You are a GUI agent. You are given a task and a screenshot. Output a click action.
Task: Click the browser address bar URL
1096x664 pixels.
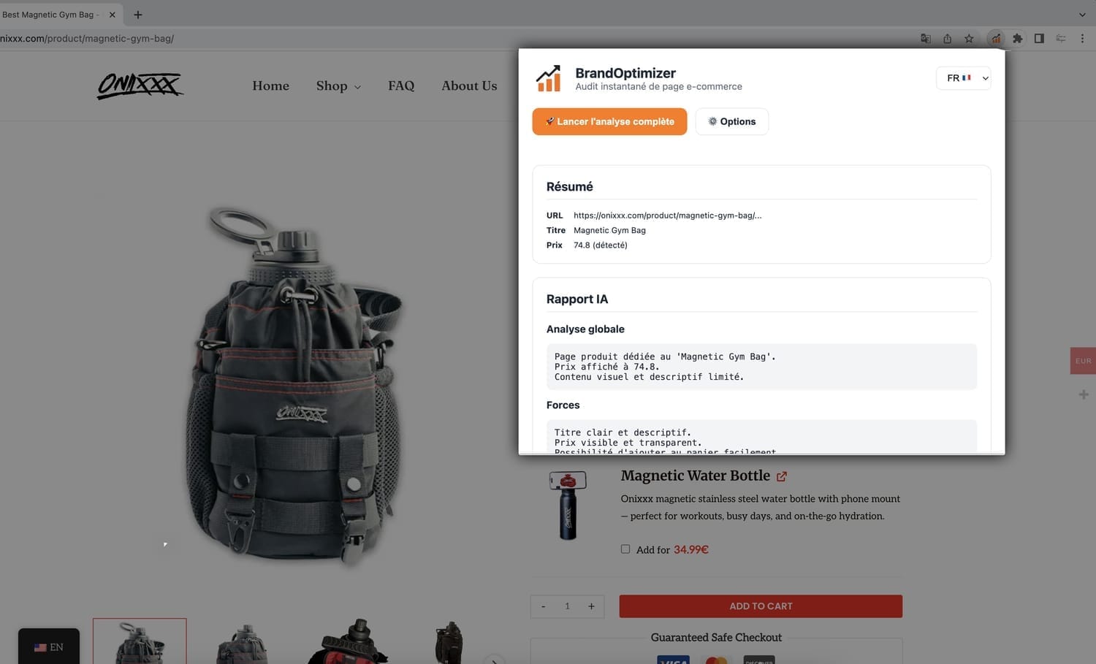tap(87, 39)
